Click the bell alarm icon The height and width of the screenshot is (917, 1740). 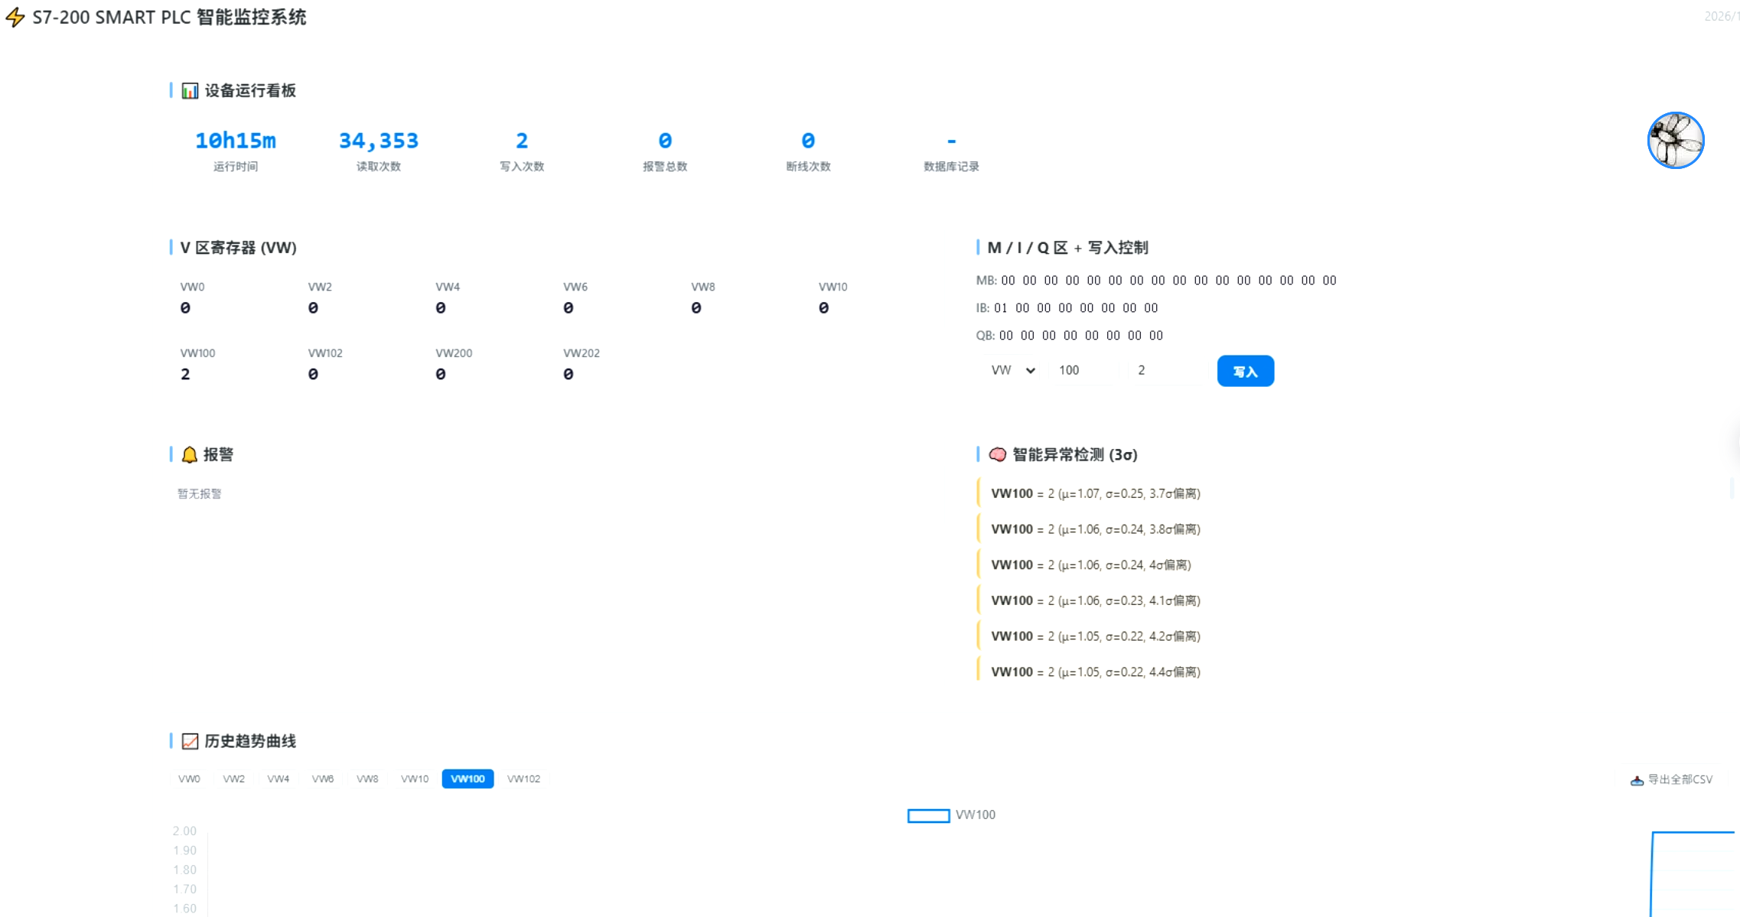(190, 455)
